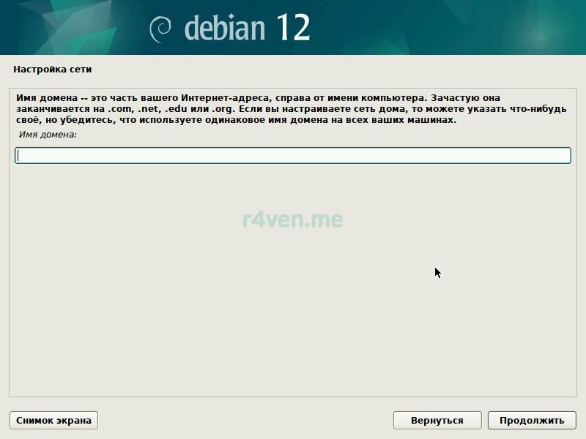Take a screenshot via "Снимок экрана"
The height and width of the screenshot is (439, 586).
[53, 420]
